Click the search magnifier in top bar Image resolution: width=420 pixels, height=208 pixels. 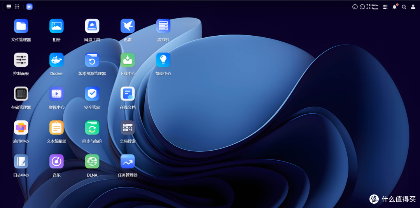pos(404,7)
